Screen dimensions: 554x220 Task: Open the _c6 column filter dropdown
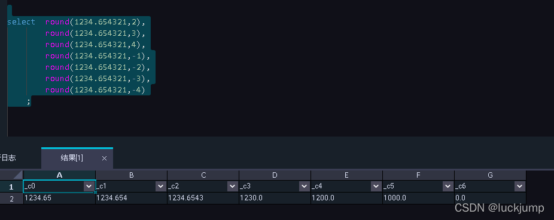[x=519, y=186]
